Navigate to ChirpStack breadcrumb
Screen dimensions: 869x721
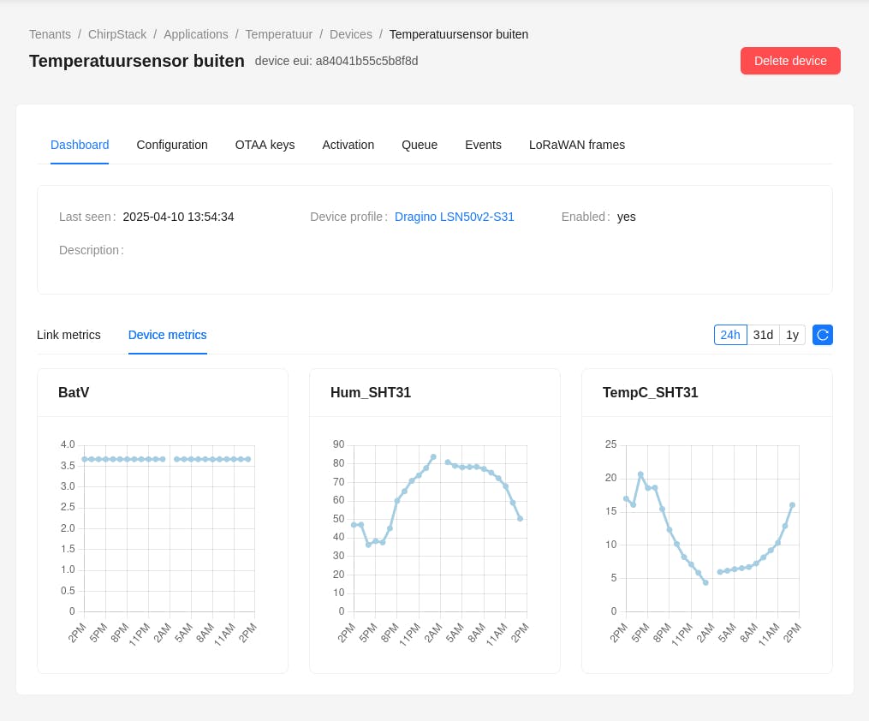[x=117, y=34]
